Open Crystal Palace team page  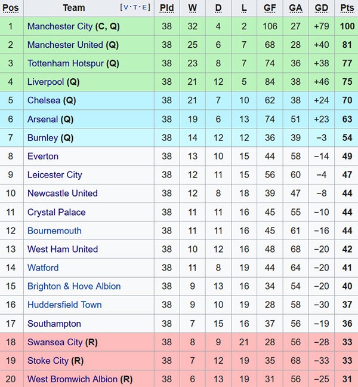(x=56, y=212)
